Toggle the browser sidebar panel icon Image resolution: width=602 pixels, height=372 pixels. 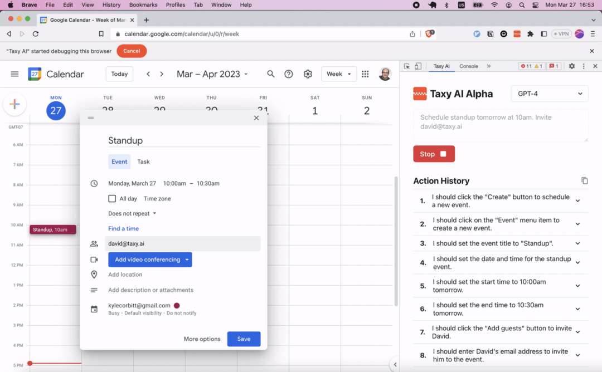pyautogui.click(x=543, y=34)
